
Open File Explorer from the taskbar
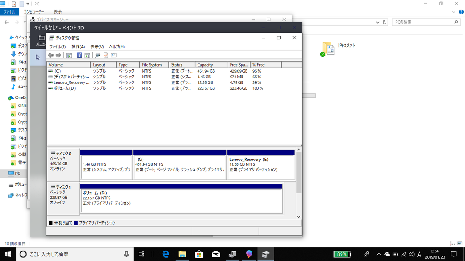[x=183, y=254]
